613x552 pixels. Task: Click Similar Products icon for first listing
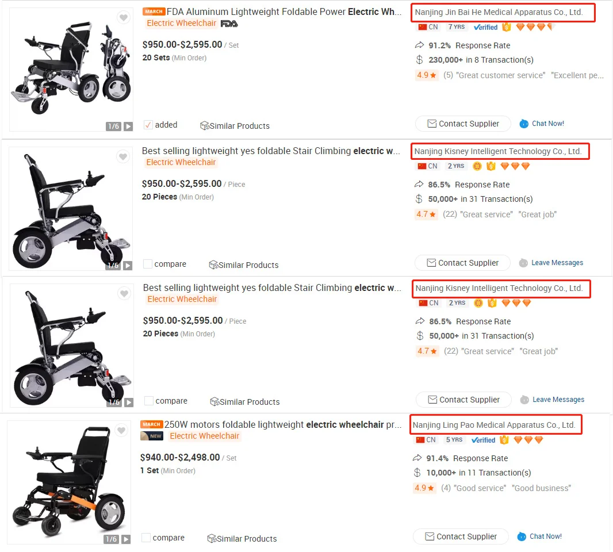tap(205, 125)
